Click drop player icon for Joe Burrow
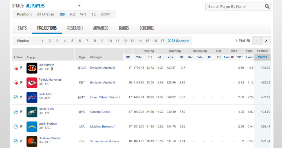Viewport: 282px width, 148px height. coord(16,68)
